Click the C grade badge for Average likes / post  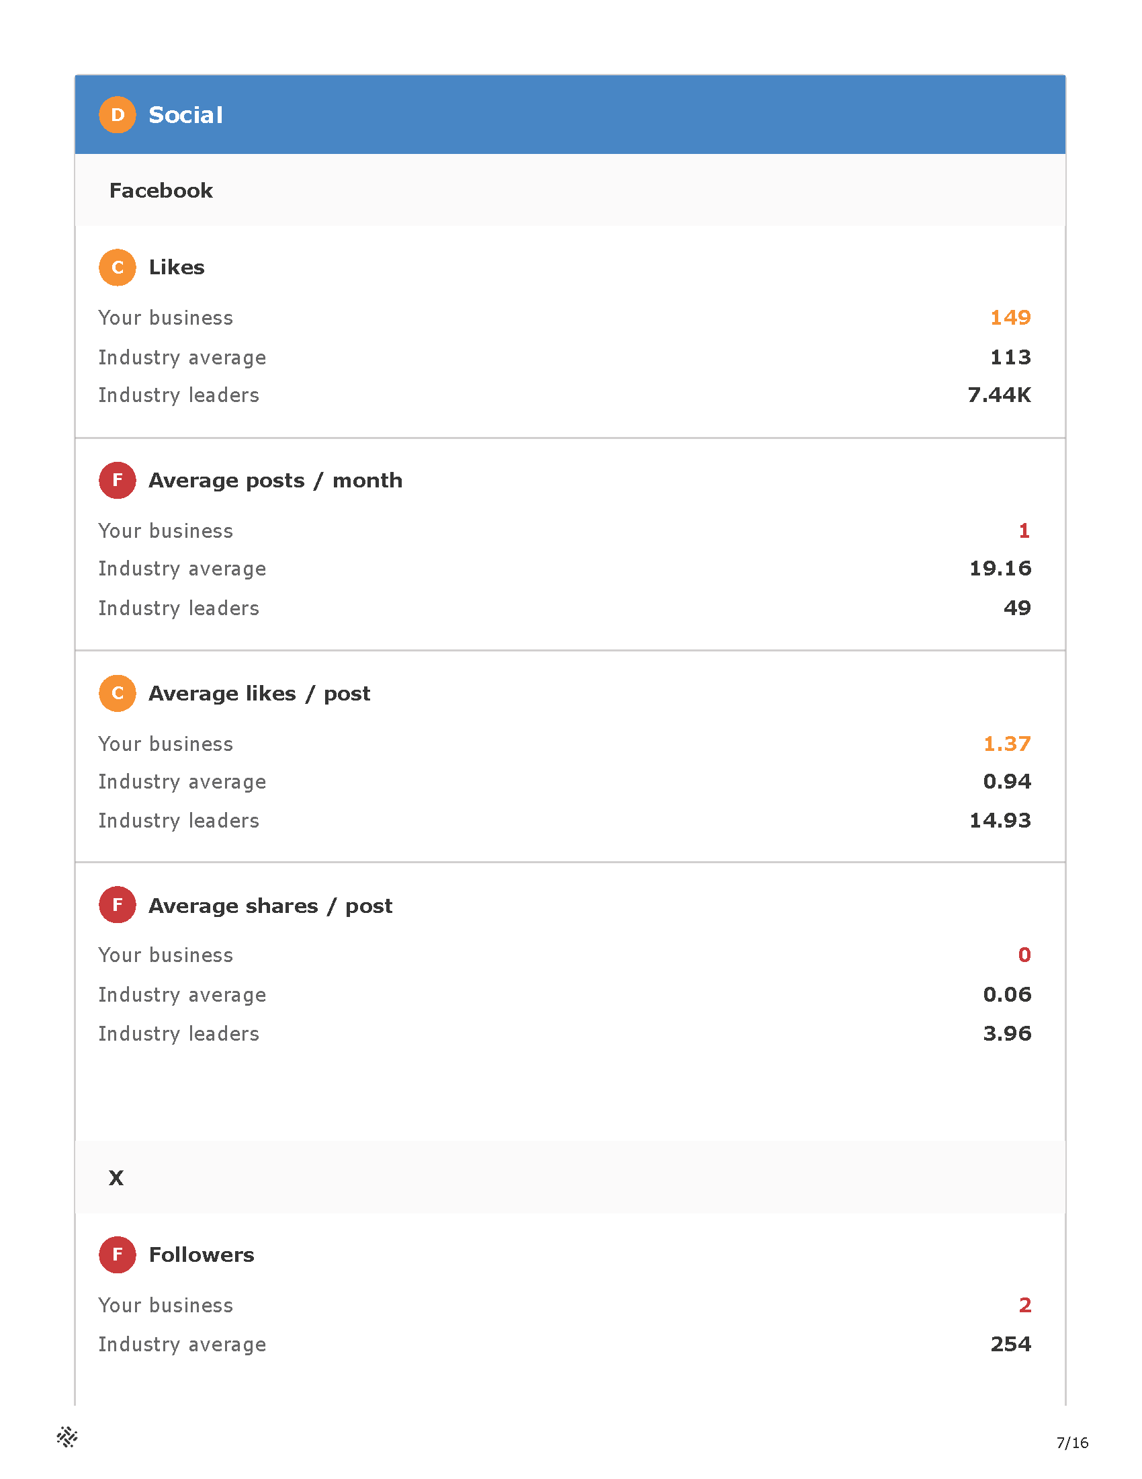pyautogui.click(x=118, y=694)
